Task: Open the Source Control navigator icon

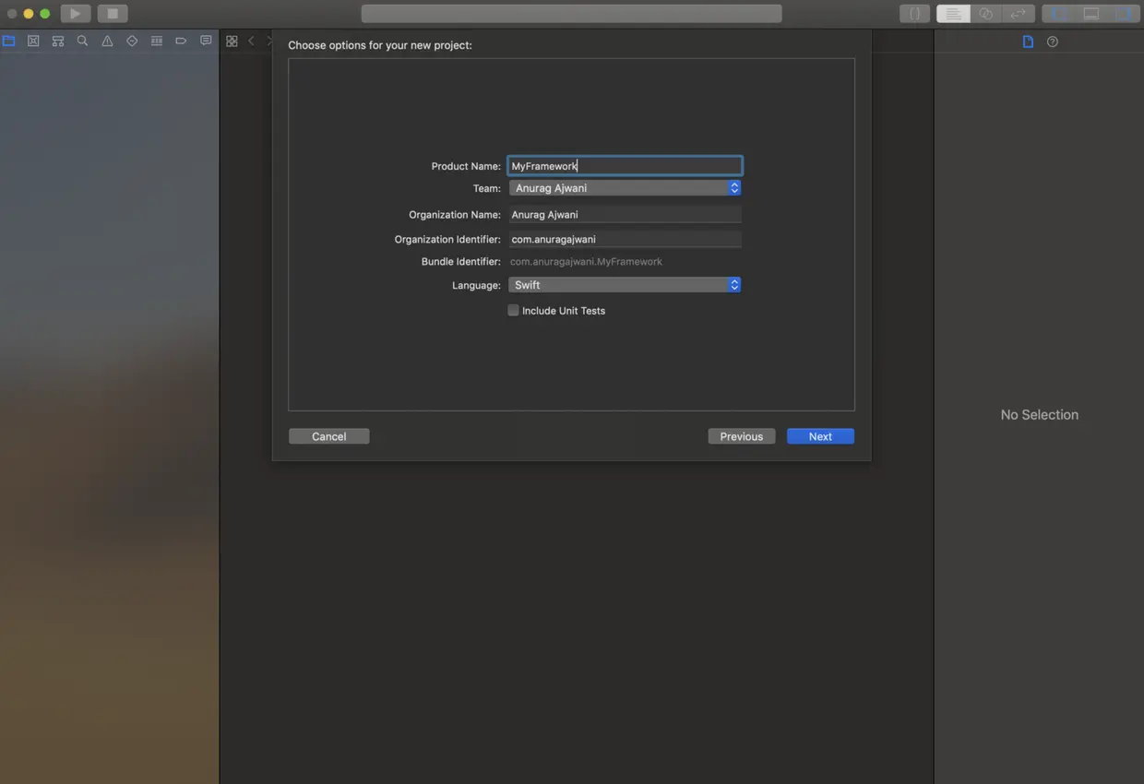Action: pos(33,42)
